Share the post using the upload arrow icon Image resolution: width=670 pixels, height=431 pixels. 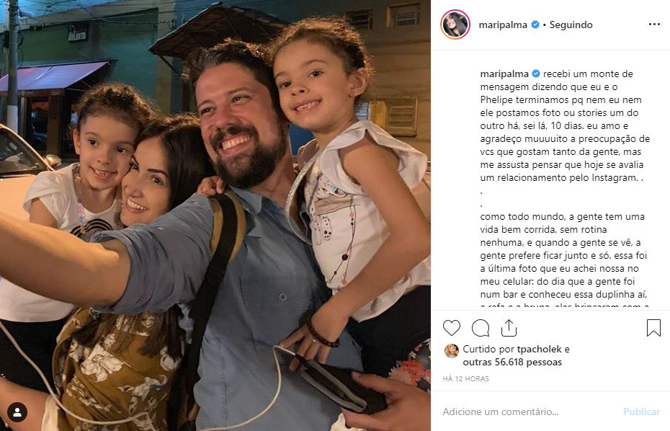509,327
